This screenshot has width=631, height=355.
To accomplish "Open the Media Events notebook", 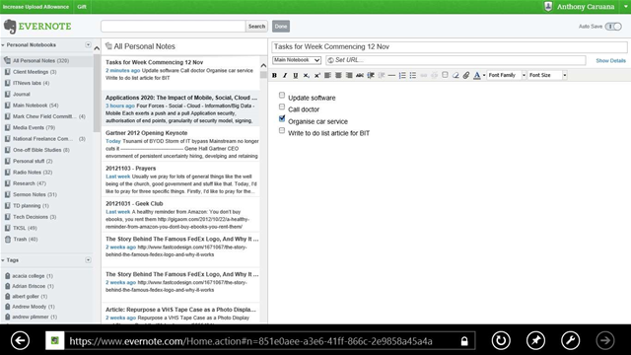I will click(x=34, y=127).
